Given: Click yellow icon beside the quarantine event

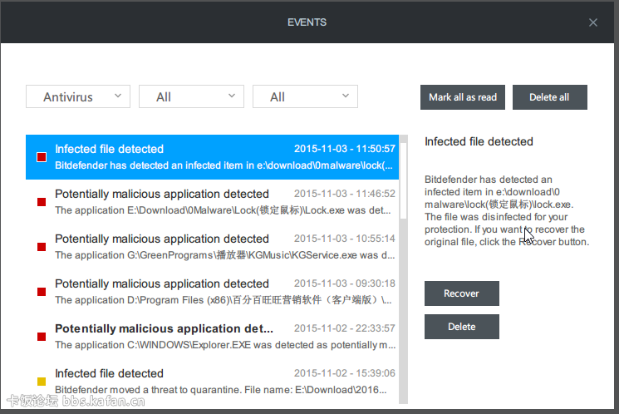Looking at the screenshot, I should coord(42,382).
